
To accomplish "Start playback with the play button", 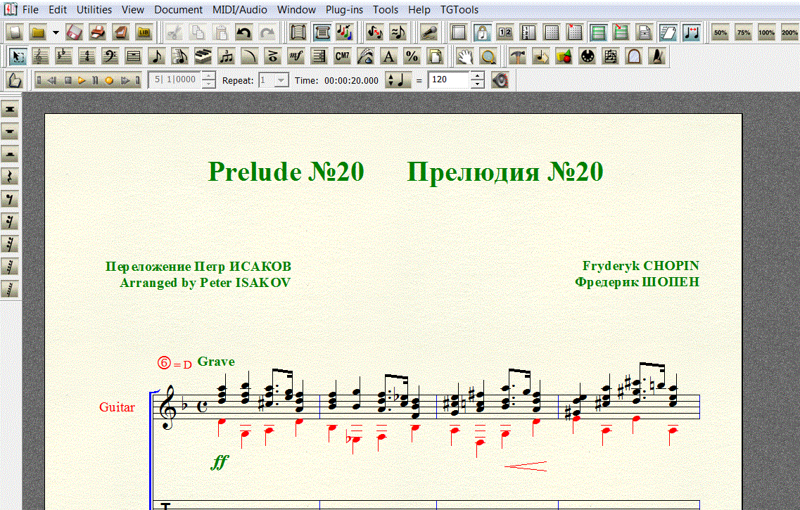I will (x=82, y=80).
